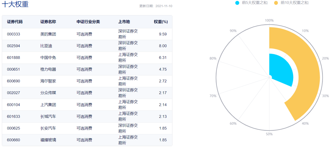Click the 上市地 column header
The height and width of the screenshot is (150, 335).
(x=124, y=22)
